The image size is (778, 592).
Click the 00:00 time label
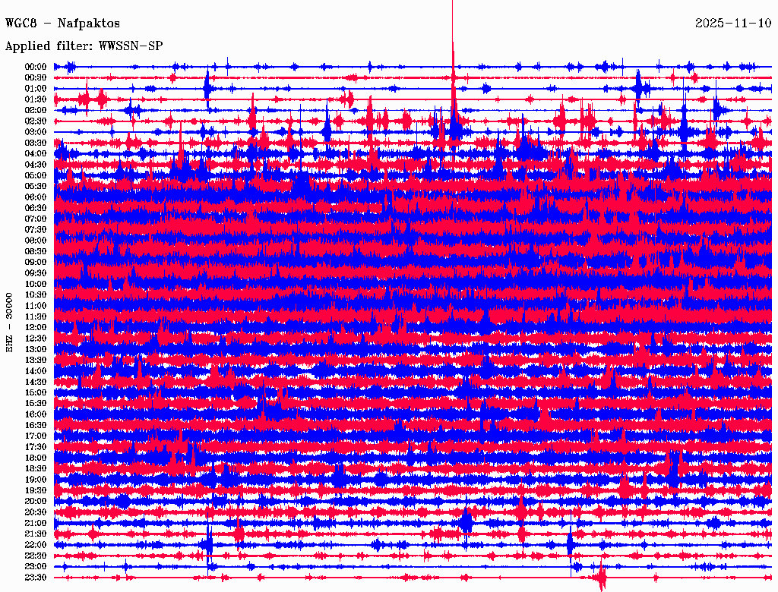(x=36, y=67)
